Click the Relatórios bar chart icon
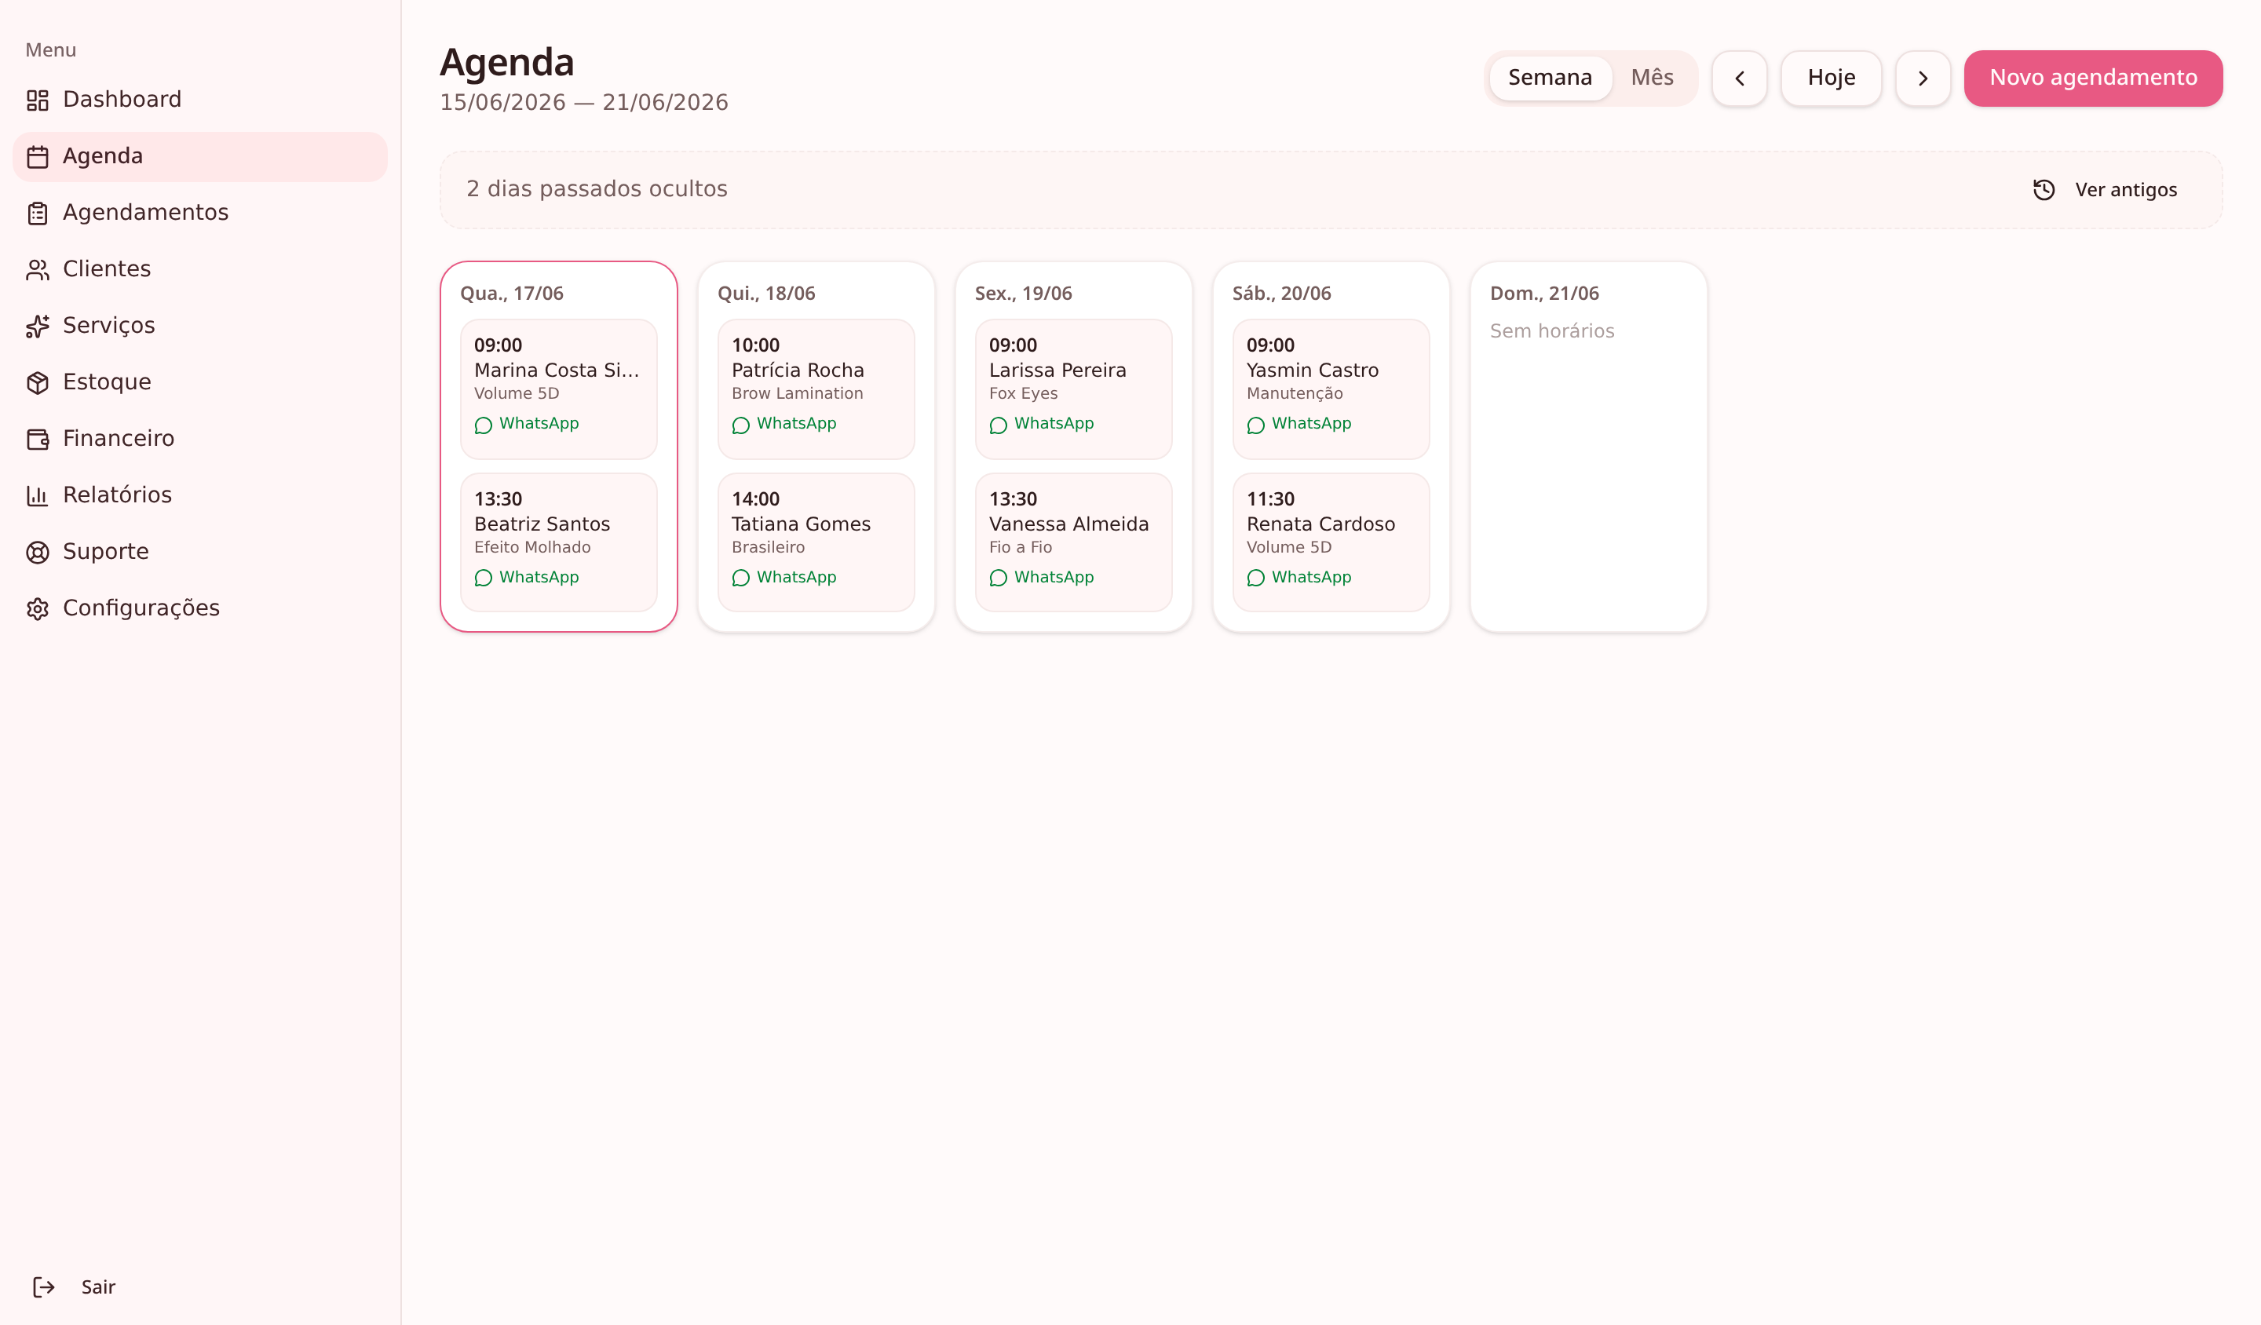Screen dimensions: 2261x1325 (38, 496)
